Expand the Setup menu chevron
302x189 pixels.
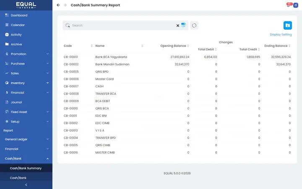point(47,121)
